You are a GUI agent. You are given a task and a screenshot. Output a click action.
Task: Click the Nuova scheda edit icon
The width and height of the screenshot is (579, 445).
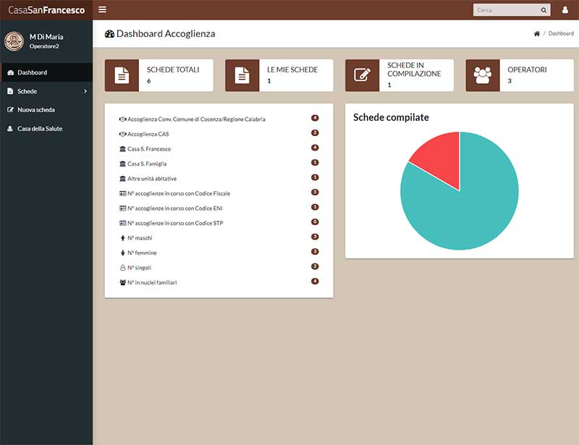(x=10, y=110)
